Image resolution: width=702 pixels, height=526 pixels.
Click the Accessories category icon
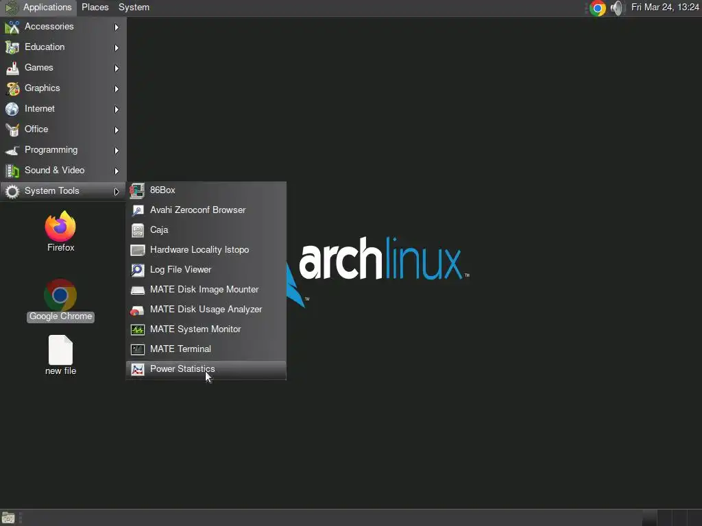12,27
